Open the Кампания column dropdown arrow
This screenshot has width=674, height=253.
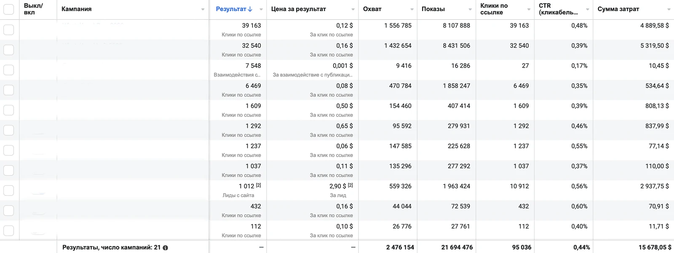203,9
